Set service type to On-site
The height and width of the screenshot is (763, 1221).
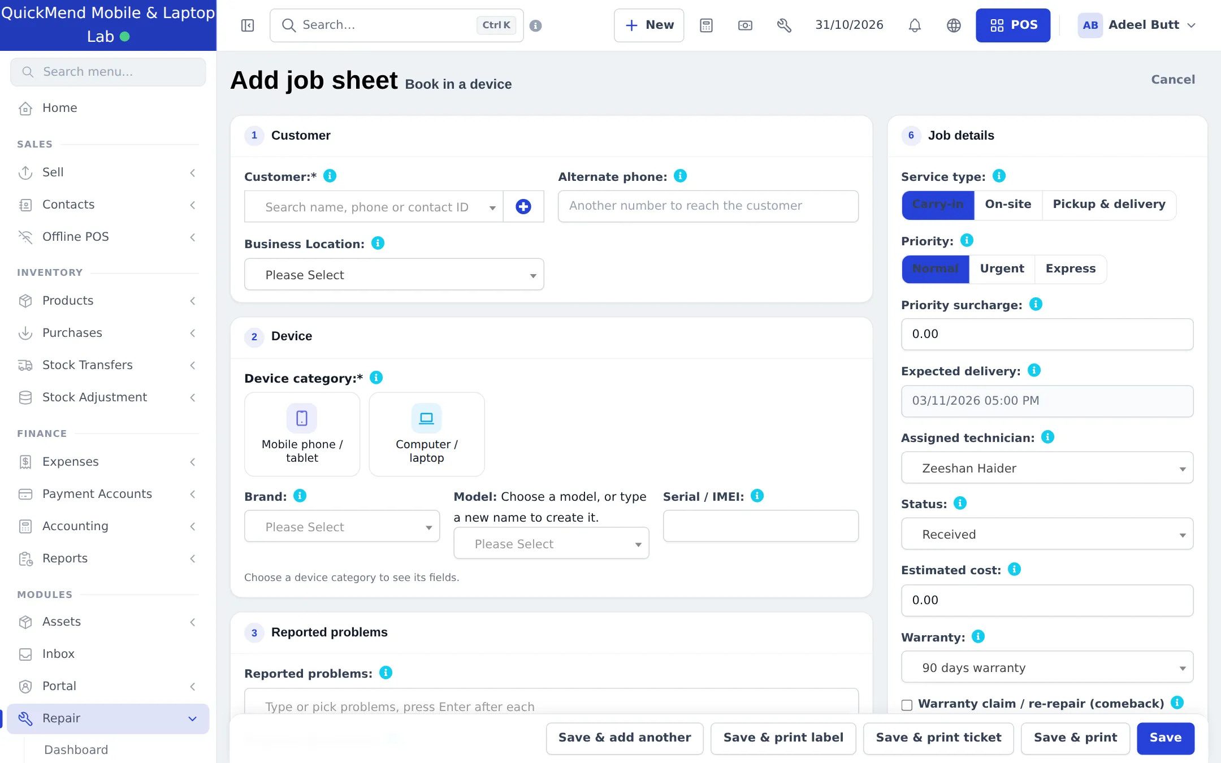pyautogui.click(x=1008, y=205)
